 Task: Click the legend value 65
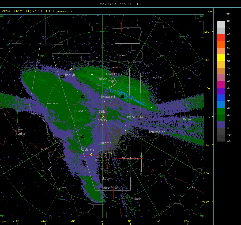tap(229, 35)
